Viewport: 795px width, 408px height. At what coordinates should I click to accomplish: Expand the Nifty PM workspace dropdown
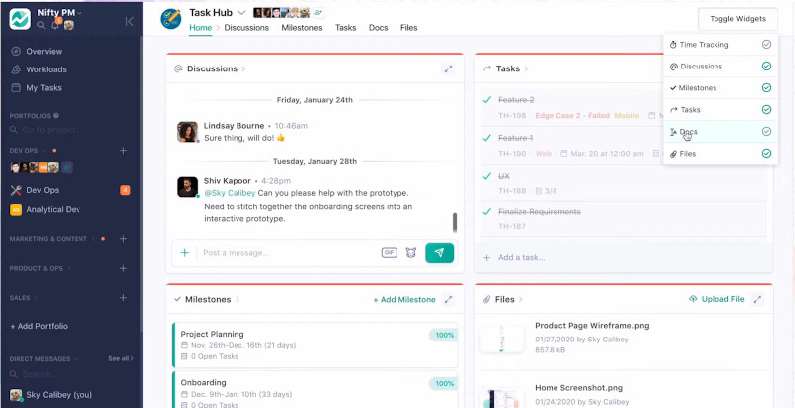point(79,13)
